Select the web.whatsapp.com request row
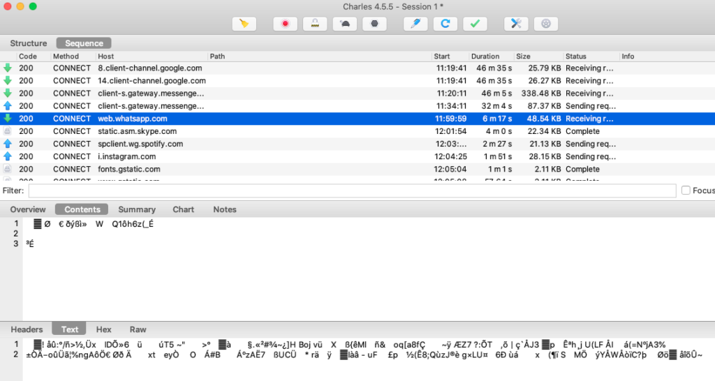715x381 pixels. [x=357, y=119]
